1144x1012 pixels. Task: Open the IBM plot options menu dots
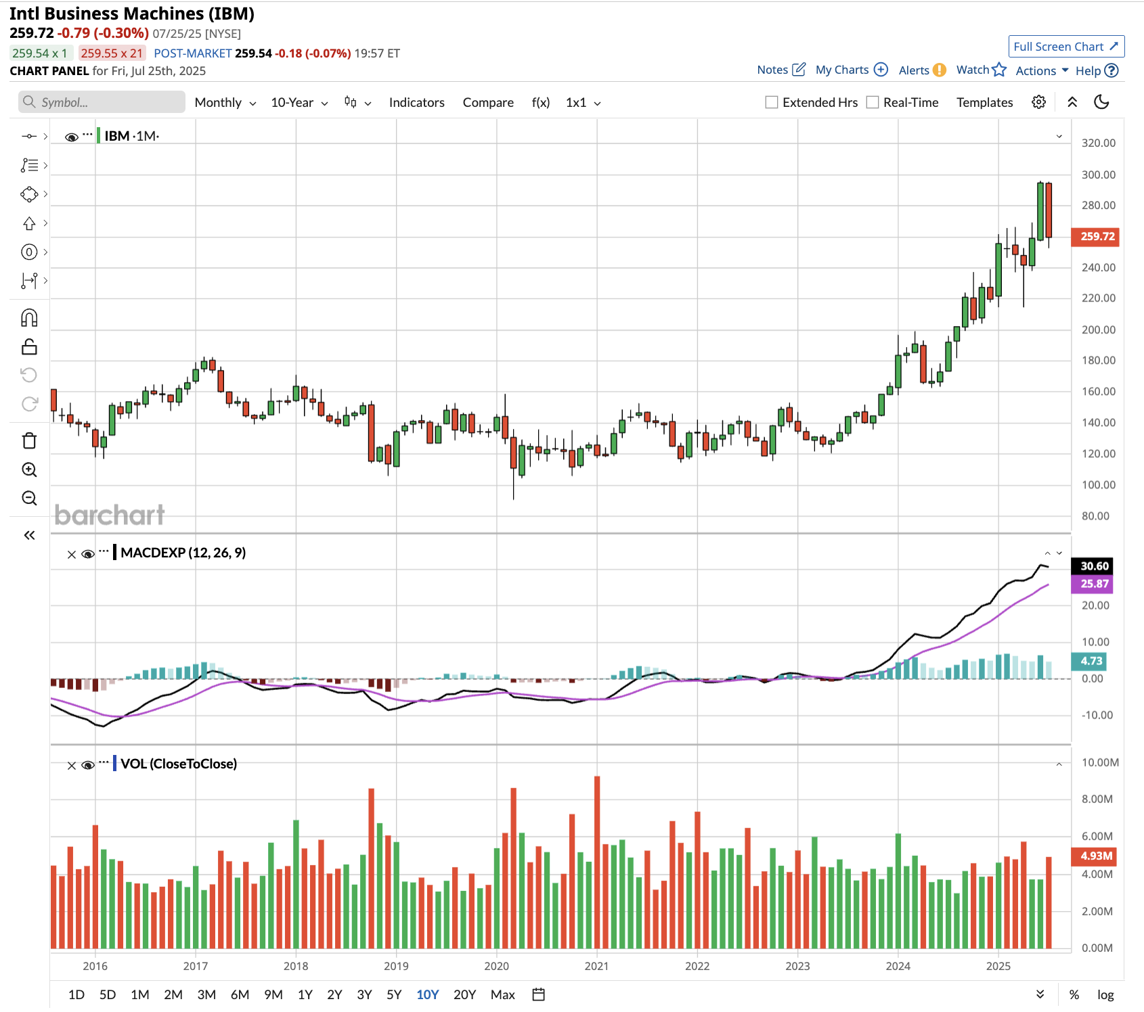point(87,134)
